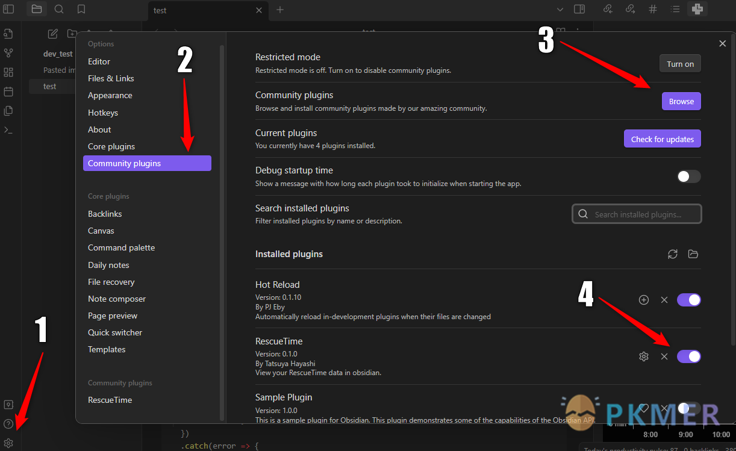
Task: Toggle Debug startup time switch
Action: 688,176
